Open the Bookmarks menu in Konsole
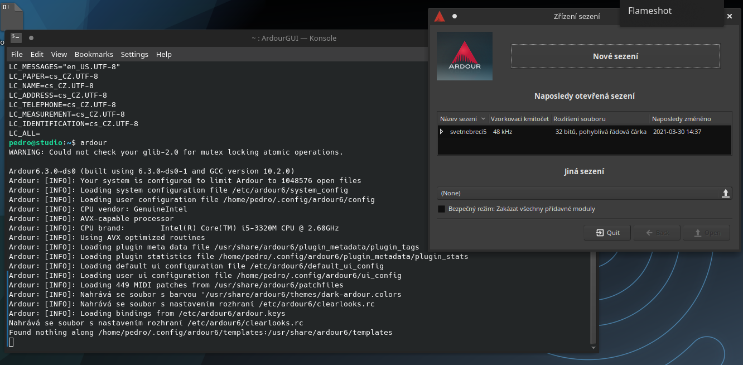The width and height of the screenshot is (743, 365). [x=94, y=54]
